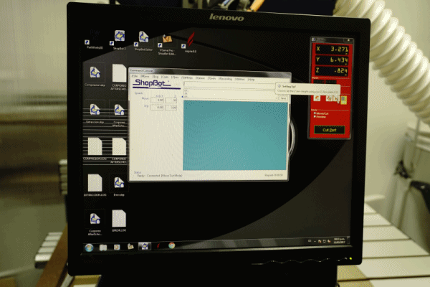Open the File menu in Command Console
The image size is (430, 287).
pos(134,76)
